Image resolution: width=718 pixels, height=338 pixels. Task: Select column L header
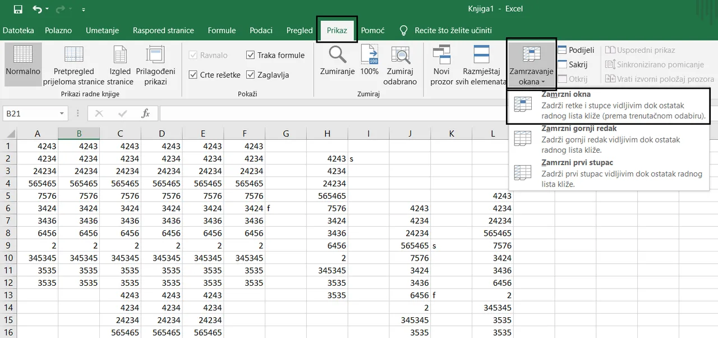coord(493,134)
